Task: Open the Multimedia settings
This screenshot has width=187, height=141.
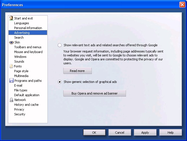Action: tap(21, 76)
